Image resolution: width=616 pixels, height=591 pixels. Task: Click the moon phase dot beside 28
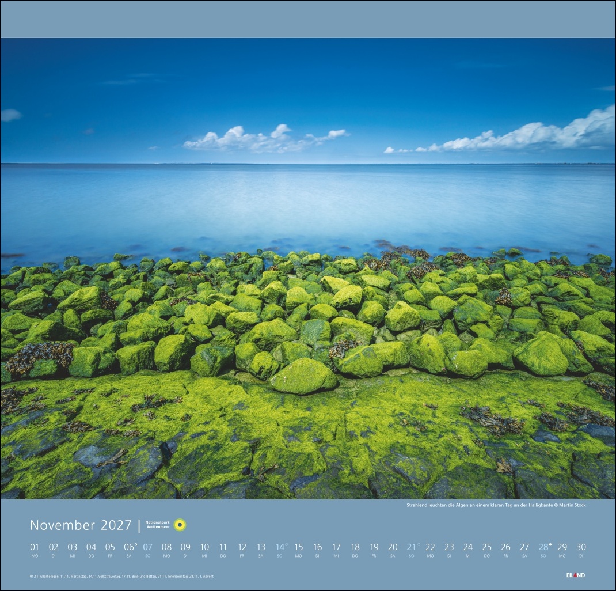point(550,543)
